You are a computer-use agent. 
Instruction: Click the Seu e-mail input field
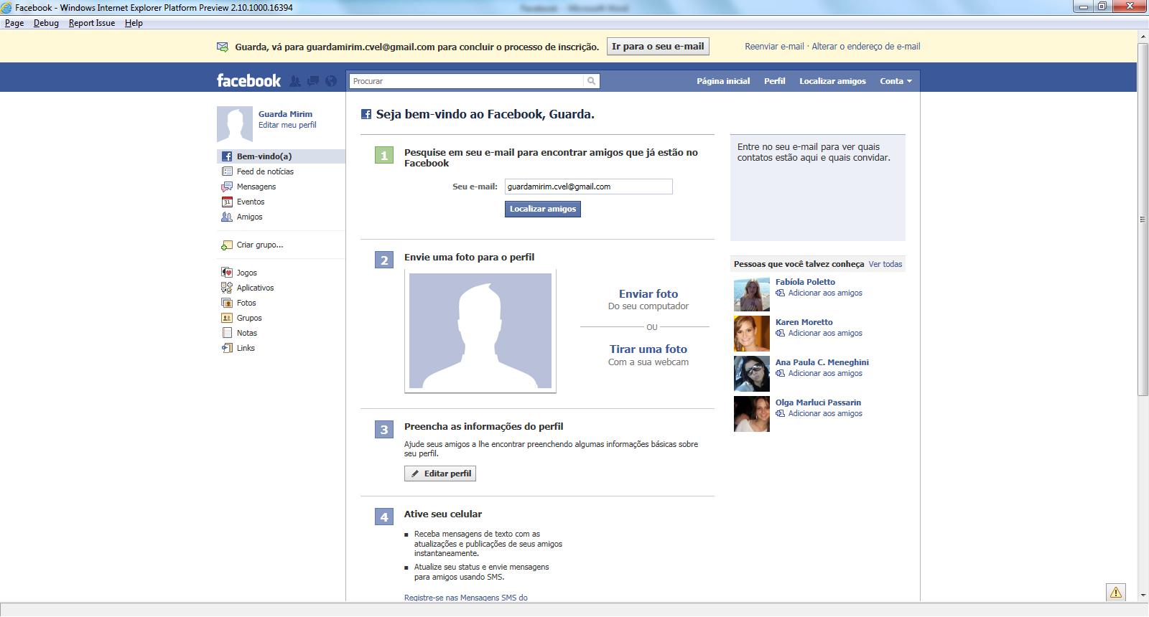click(589, 187)
